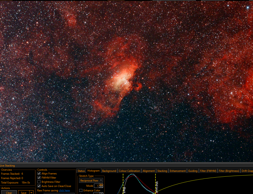Select the Stacking tab
253x194 pixels.
162,171
